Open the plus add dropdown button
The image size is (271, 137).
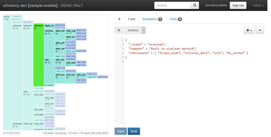(249, 30)
